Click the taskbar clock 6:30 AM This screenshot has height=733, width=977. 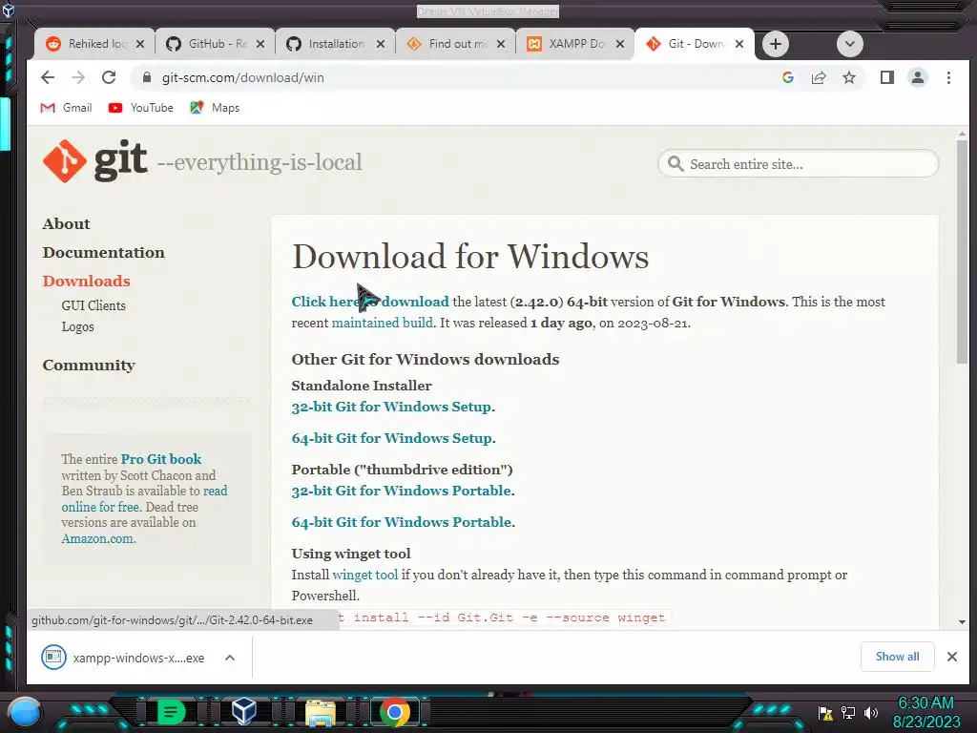pos(925,712)
